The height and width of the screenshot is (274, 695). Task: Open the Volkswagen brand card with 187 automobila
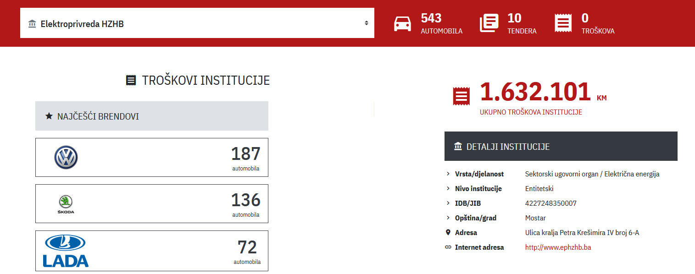tap(152, 157)
